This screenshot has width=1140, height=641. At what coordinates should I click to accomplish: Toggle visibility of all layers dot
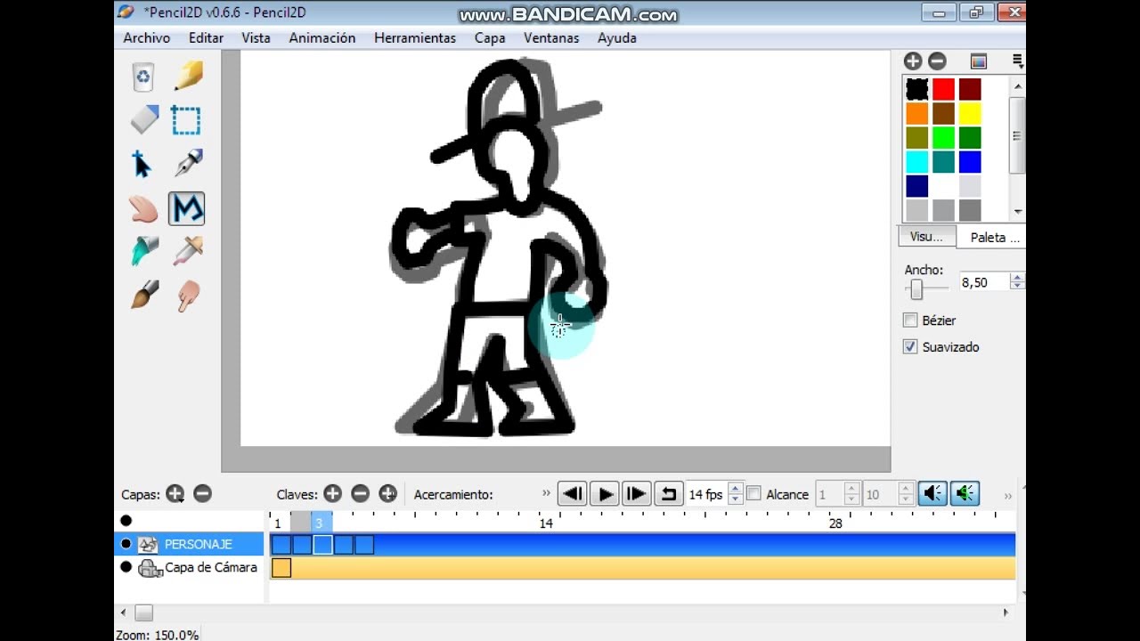(126, 520)
